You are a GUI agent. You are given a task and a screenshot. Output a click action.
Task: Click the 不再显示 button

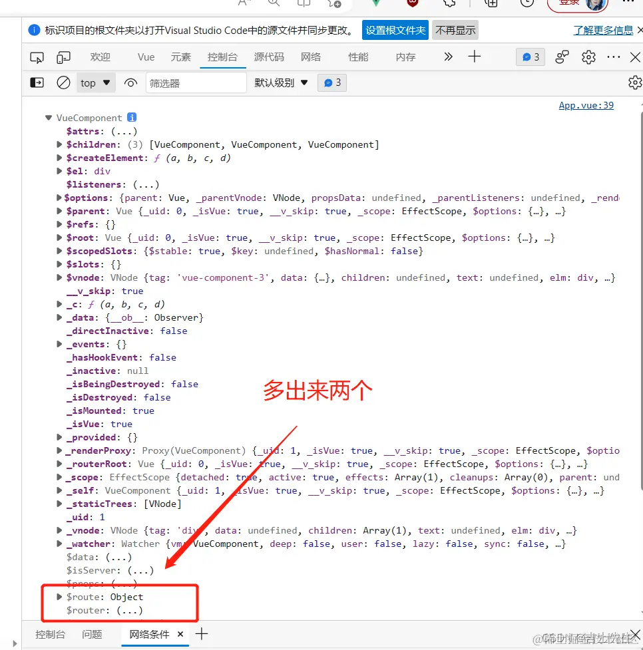tap(455, 30)
